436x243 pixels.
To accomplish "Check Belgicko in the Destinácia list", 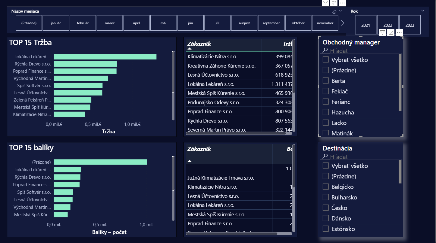I will (325, 187).
